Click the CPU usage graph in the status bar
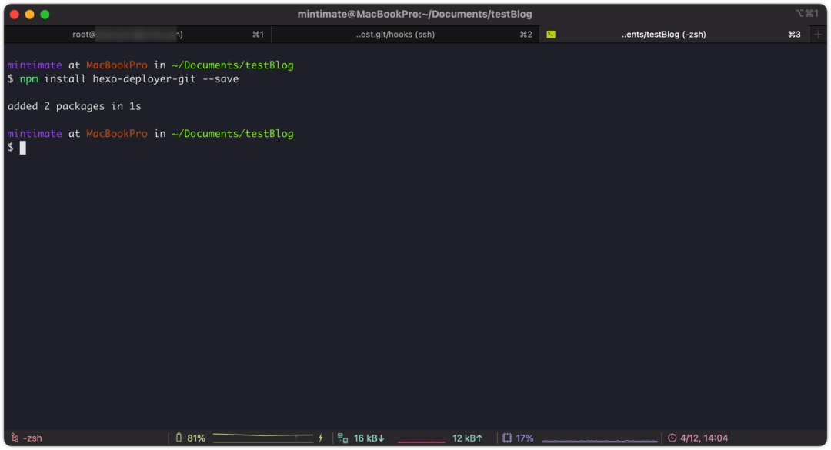Screen dimensions: 831x450 tap(599, 439)
